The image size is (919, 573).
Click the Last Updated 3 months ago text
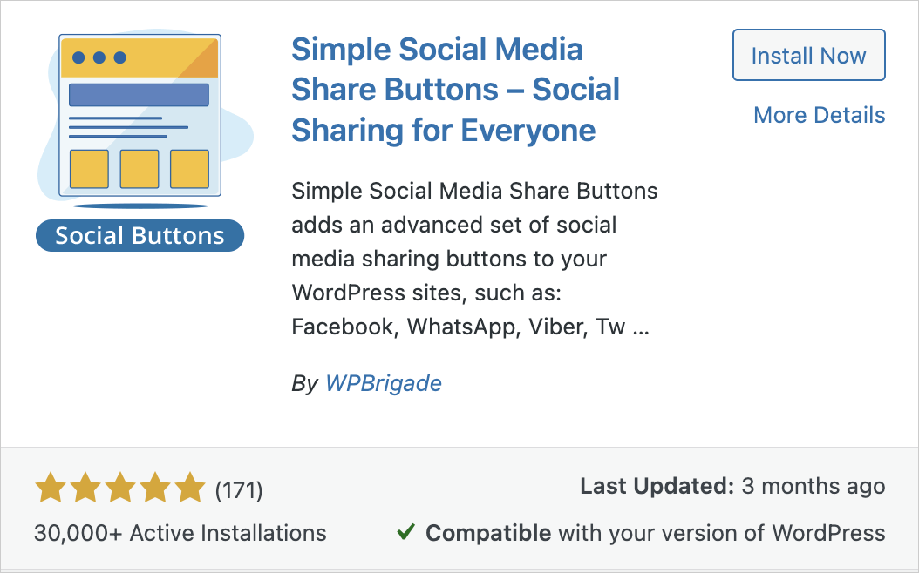pyautogui.click(x=732, y=486)
